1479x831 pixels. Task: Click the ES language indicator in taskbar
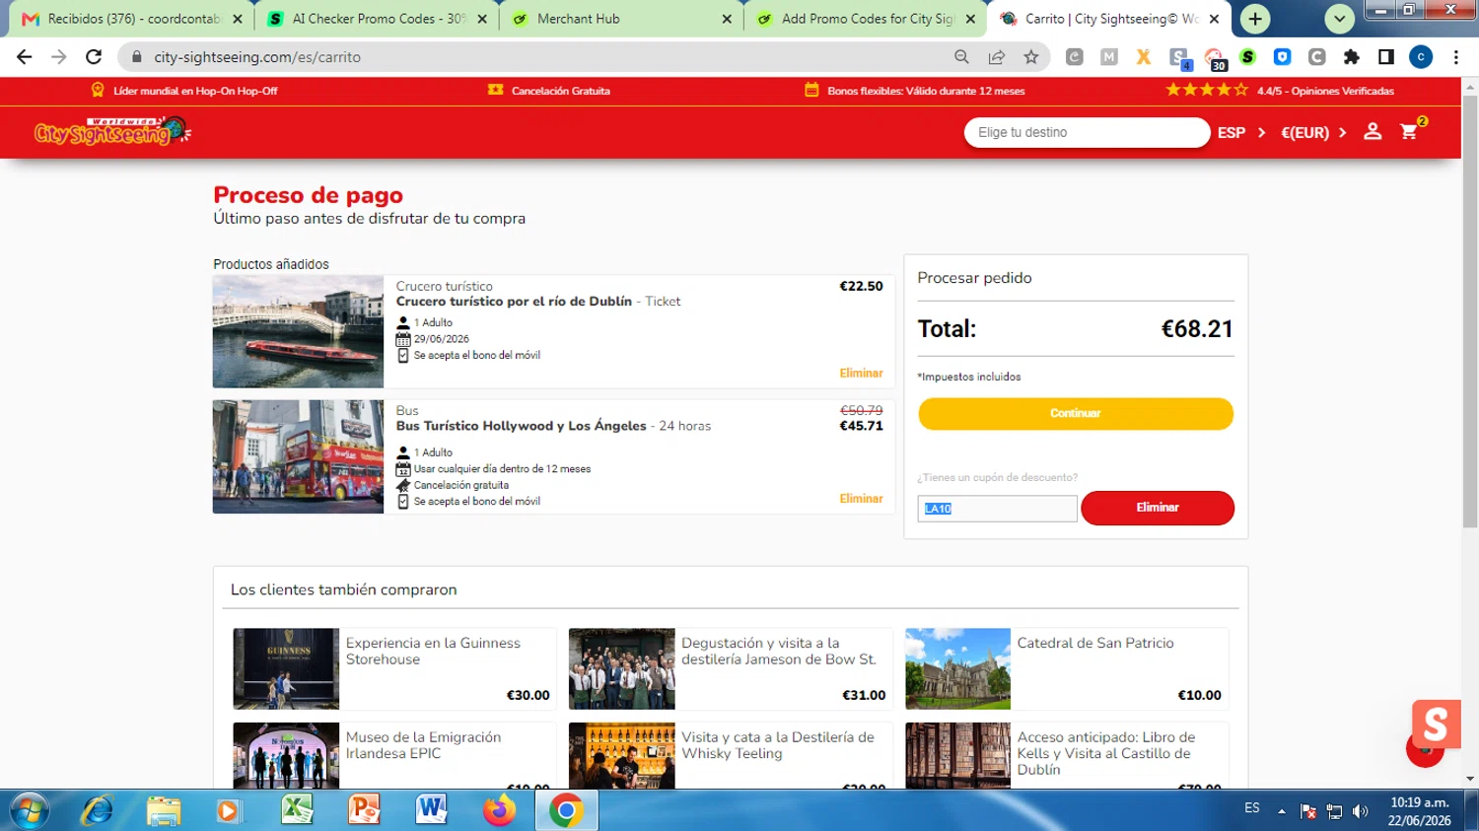tap(1251, 808)
